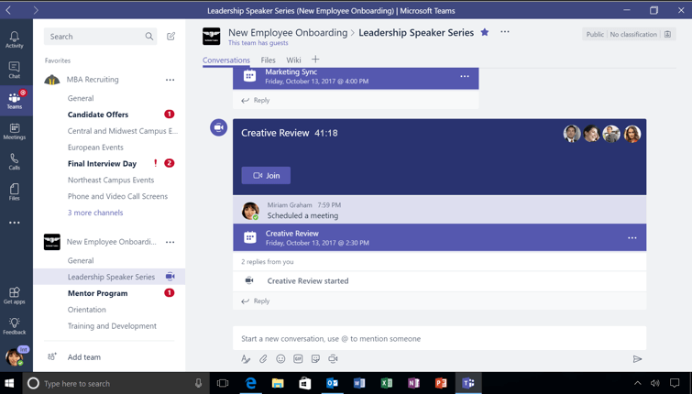The width and height of the screenshot is (692, 394).
Task: Open the sticker picker
Action: click(x=315, y=359)
